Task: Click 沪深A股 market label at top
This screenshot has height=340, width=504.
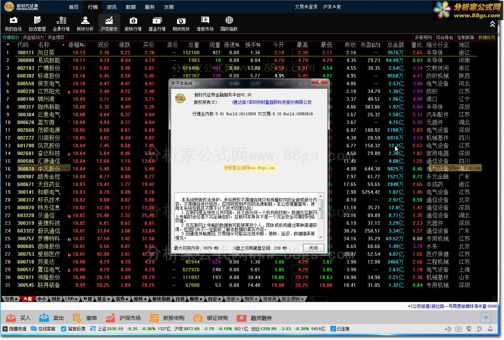Action: [332, 7]
